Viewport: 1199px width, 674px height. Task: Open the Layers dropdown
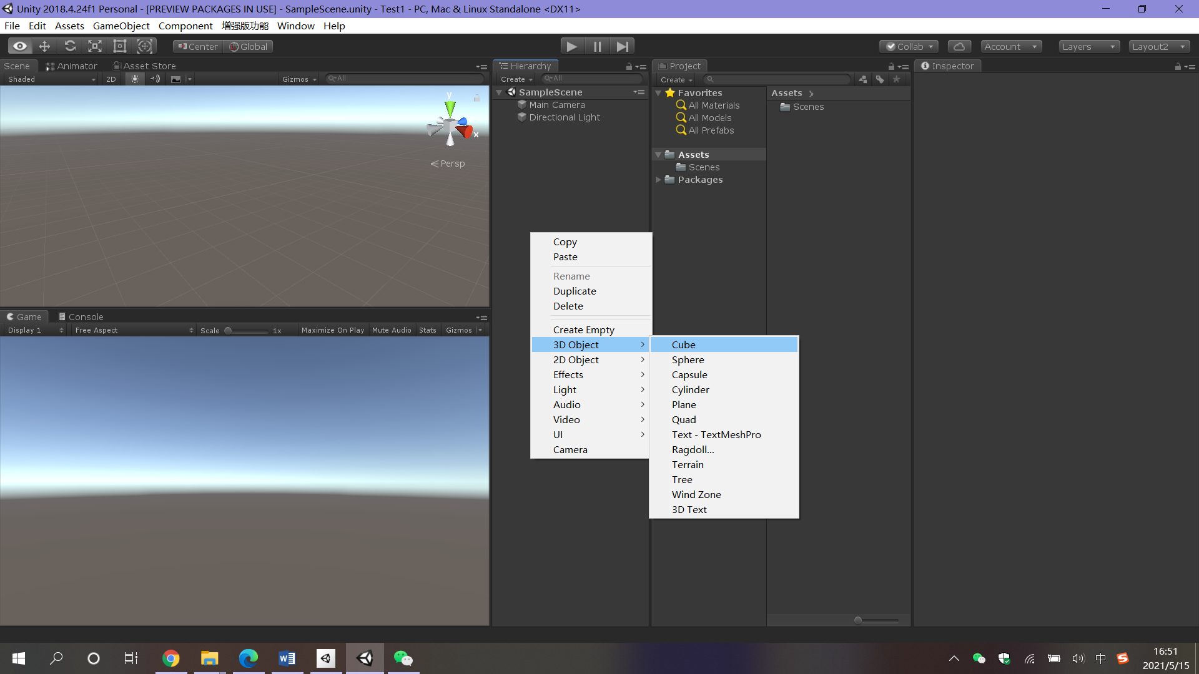coord(1088,46)
